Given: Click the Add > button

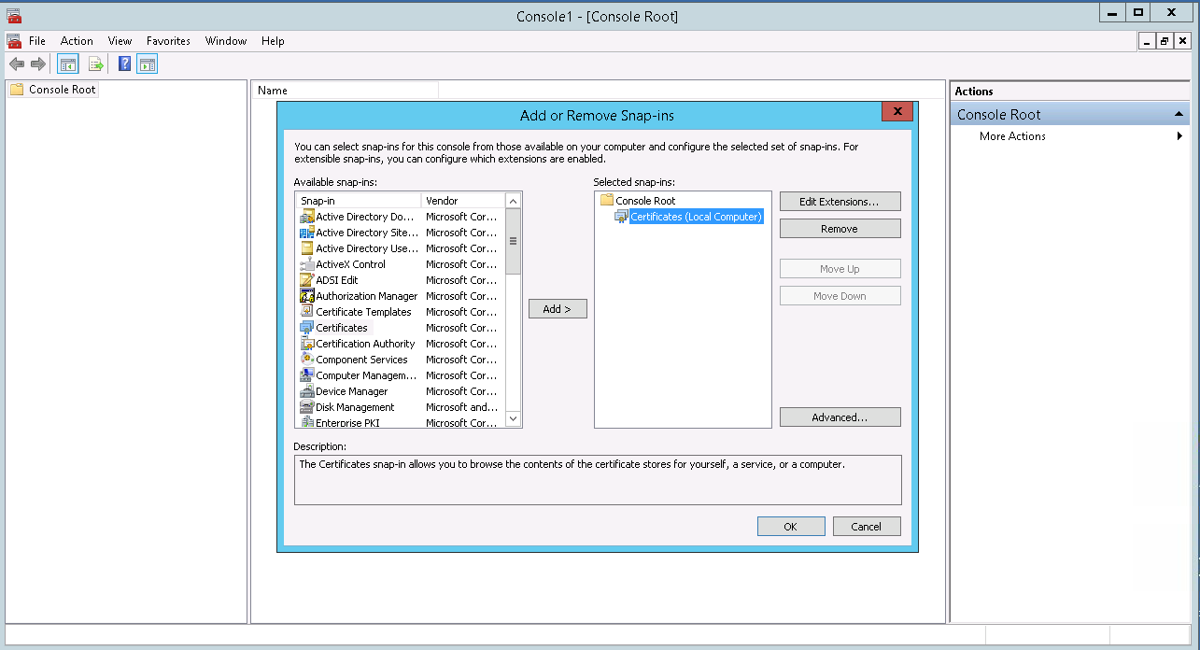Looking at the screenshot, I should 558,309.
